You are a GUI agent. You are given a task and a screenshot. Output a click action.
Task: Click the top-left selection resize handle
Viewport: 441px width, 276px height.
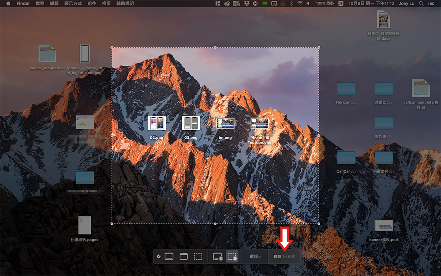click(x=112, y=47)
